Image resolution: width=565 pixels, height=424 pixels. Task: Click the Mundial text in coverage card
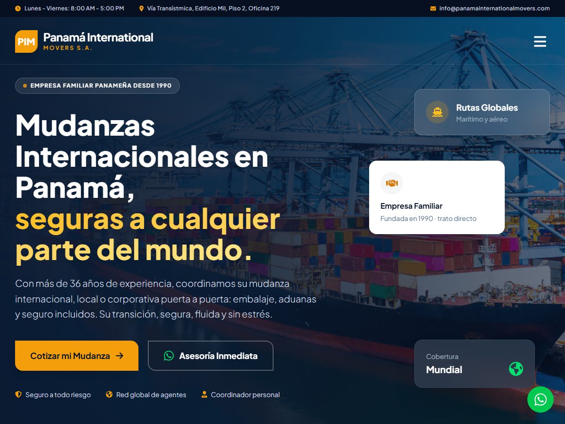click(444, 370)
